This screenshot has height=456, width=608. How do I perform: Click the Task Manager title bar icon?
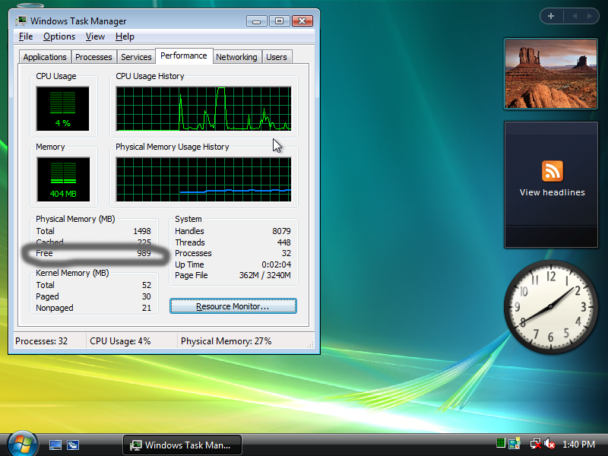pos(21,21)
